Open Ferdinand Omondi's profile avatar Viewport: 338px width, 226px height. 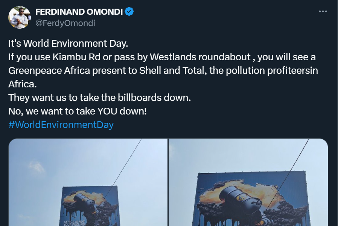[20, 17]
